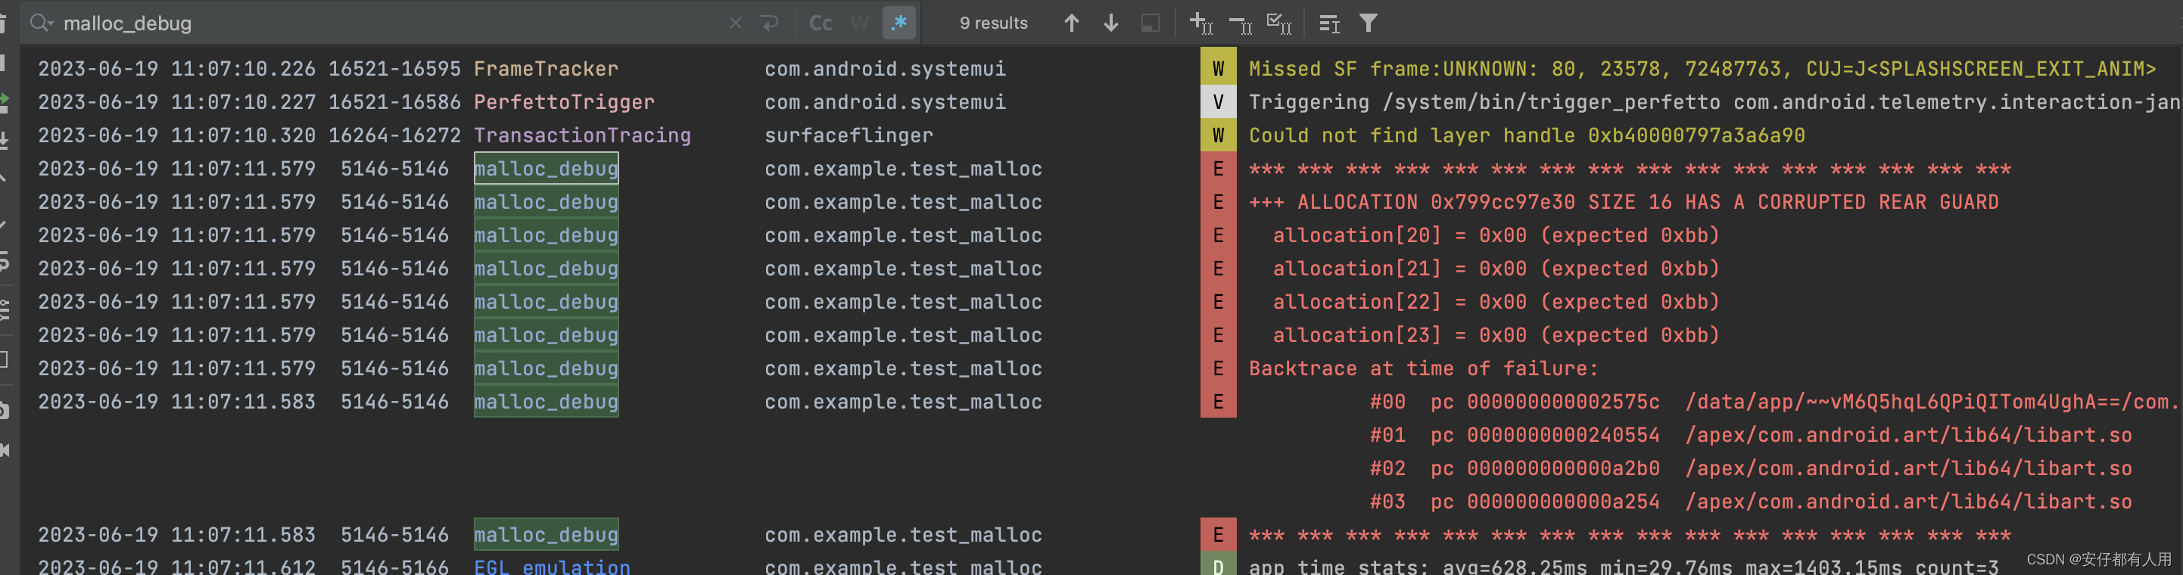Click timestamp 11:07:11.612 in last row
2183x575 pixels.
(243, 566)
